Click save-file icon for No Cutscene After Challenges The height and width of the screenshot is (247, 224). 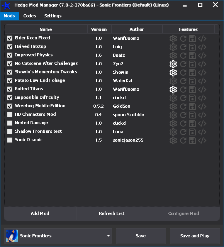[x=192, y=64]
